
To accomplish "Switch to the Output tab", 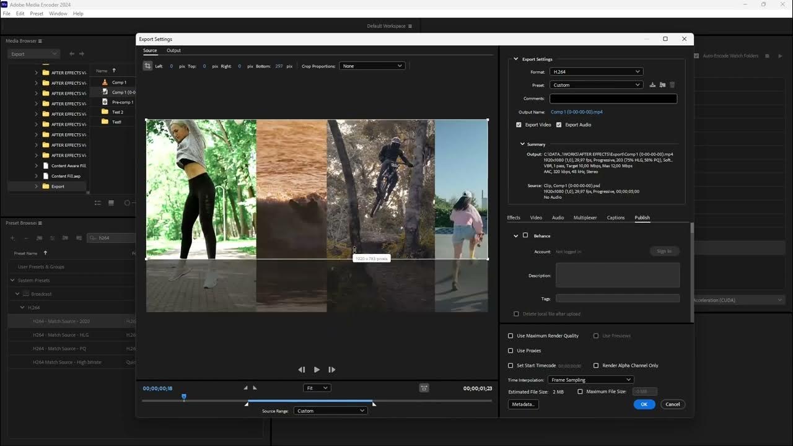I will pos(173,50).
